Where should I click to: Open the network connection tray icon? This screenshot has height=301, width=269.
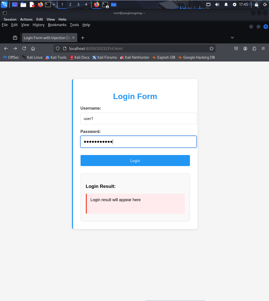[x=208, y=5]
